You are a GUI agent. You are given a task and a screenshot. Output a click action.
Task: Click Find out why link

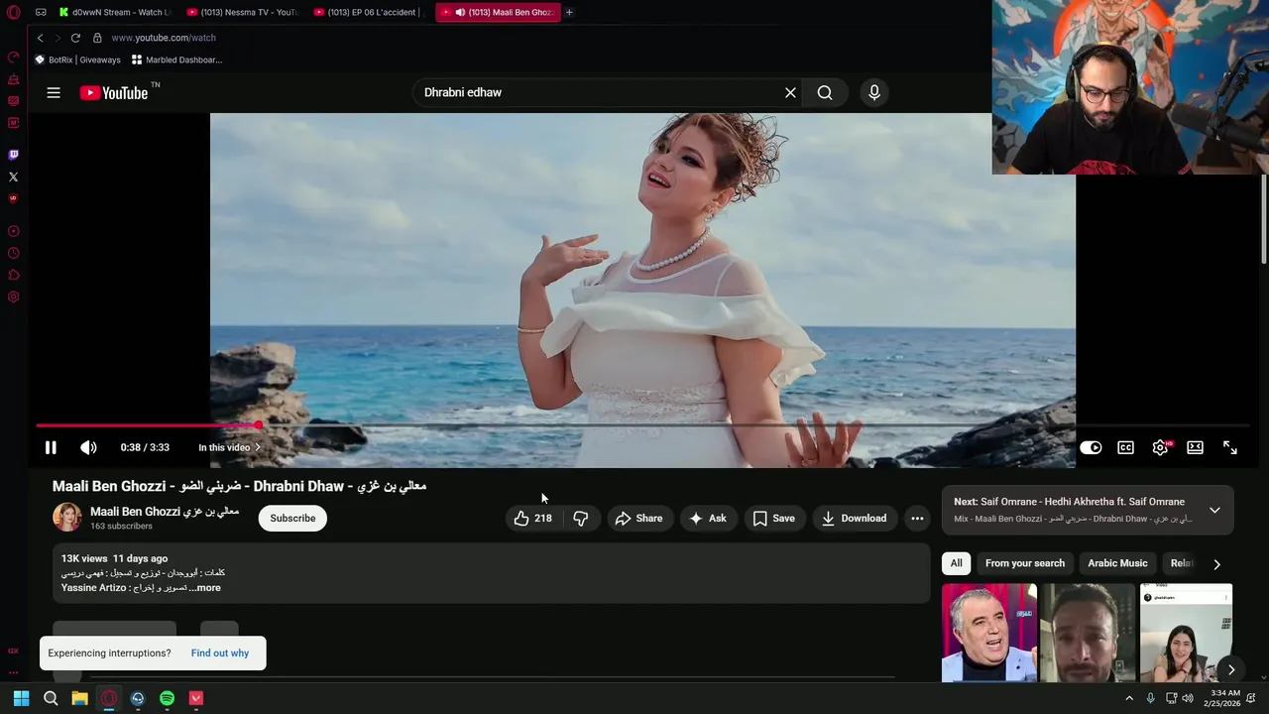[220, 653]
